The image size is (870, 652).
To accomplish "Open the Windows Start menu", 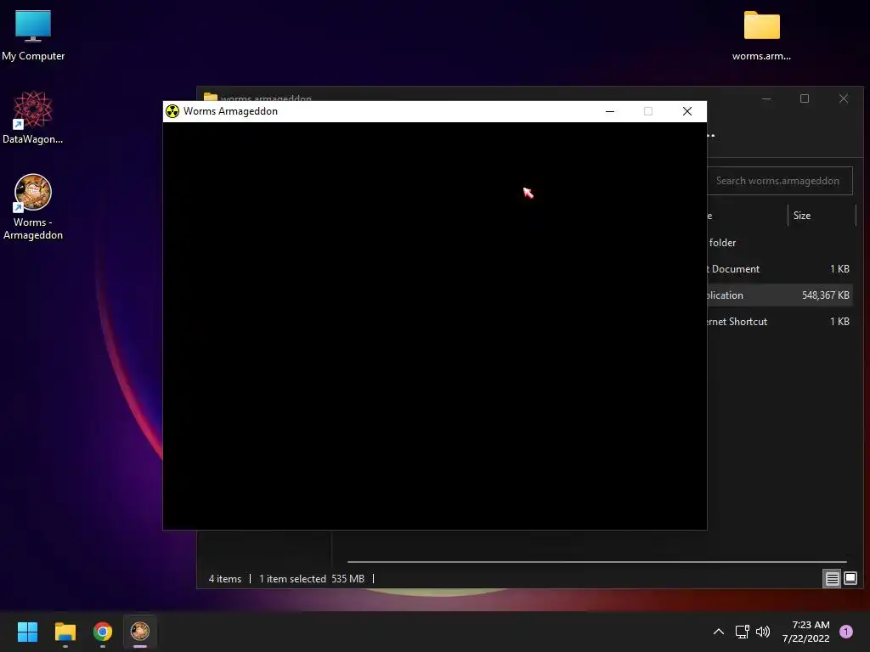I will click(x=27, y=632).
